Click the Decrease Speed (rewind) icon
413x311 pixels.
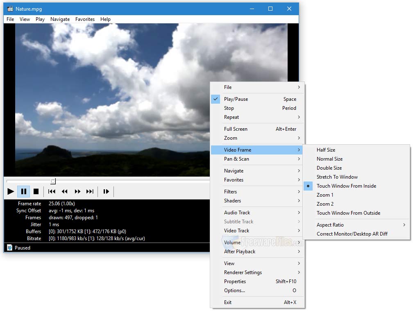[65, 191]
